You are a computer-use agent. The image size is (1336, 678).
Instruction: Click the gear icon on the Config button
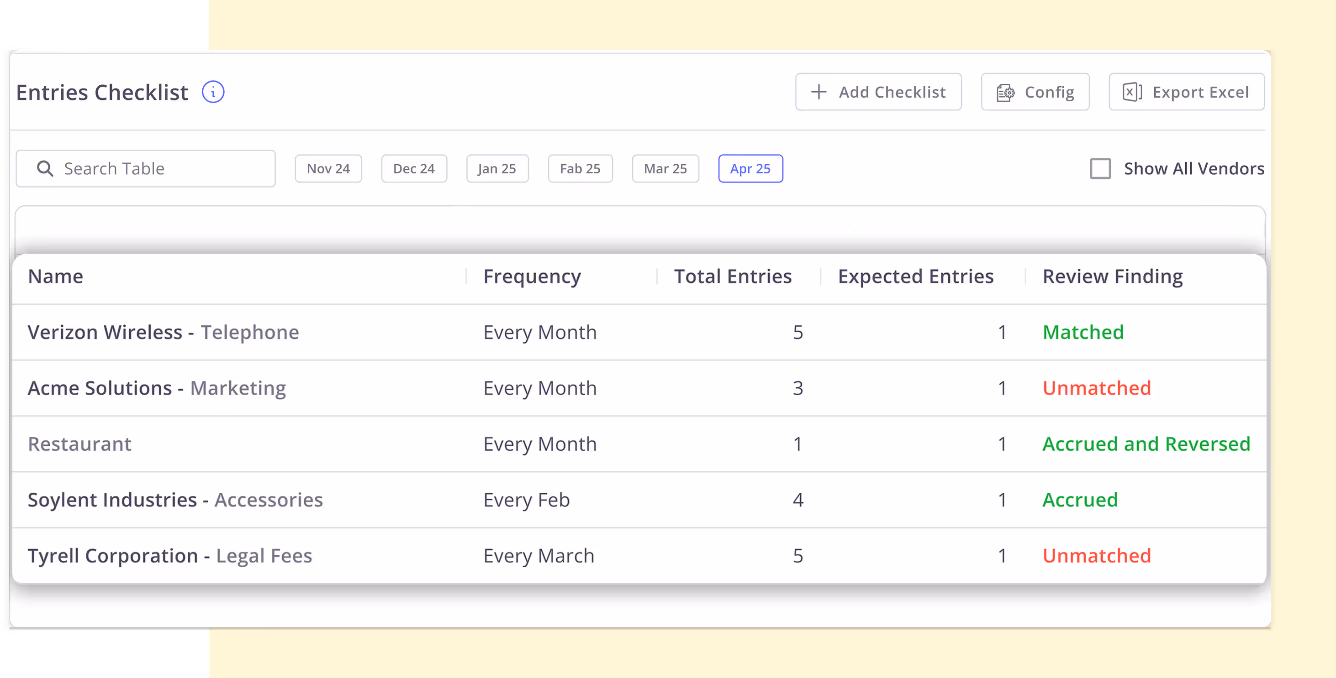(1005, 92)
